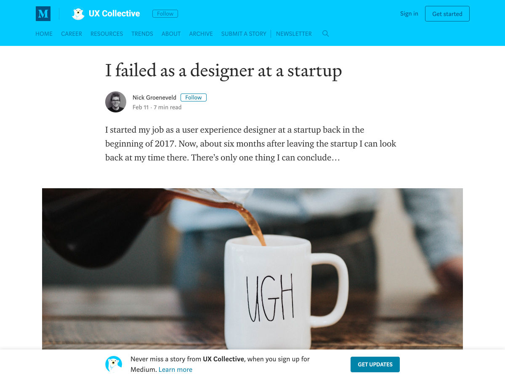
Task: Open the RESOURCES nav item
Action: [x=106, y=34]
